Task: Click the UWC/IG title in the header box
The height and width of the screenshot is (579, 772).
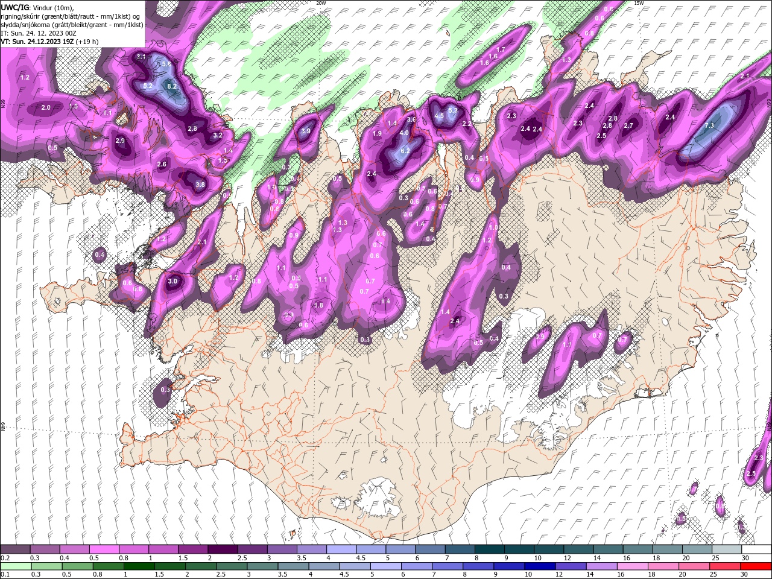Action: point(14,7)
